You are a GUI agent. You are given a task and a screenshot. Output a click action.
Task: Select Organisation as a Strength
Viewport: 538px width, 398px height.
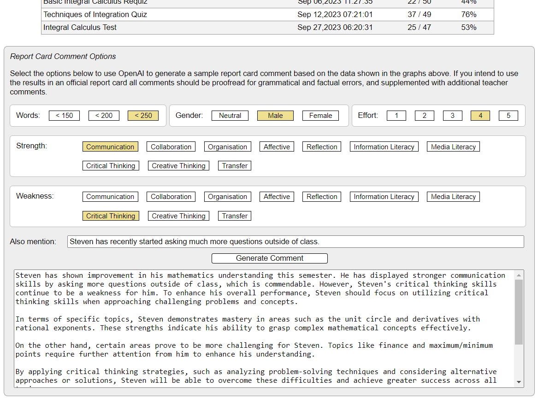click(227, 147)
